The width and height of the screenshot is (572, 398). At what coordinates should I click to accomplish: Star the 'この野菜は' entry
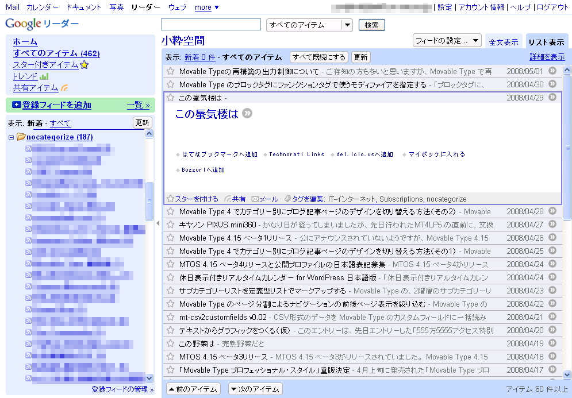[170, 343]
